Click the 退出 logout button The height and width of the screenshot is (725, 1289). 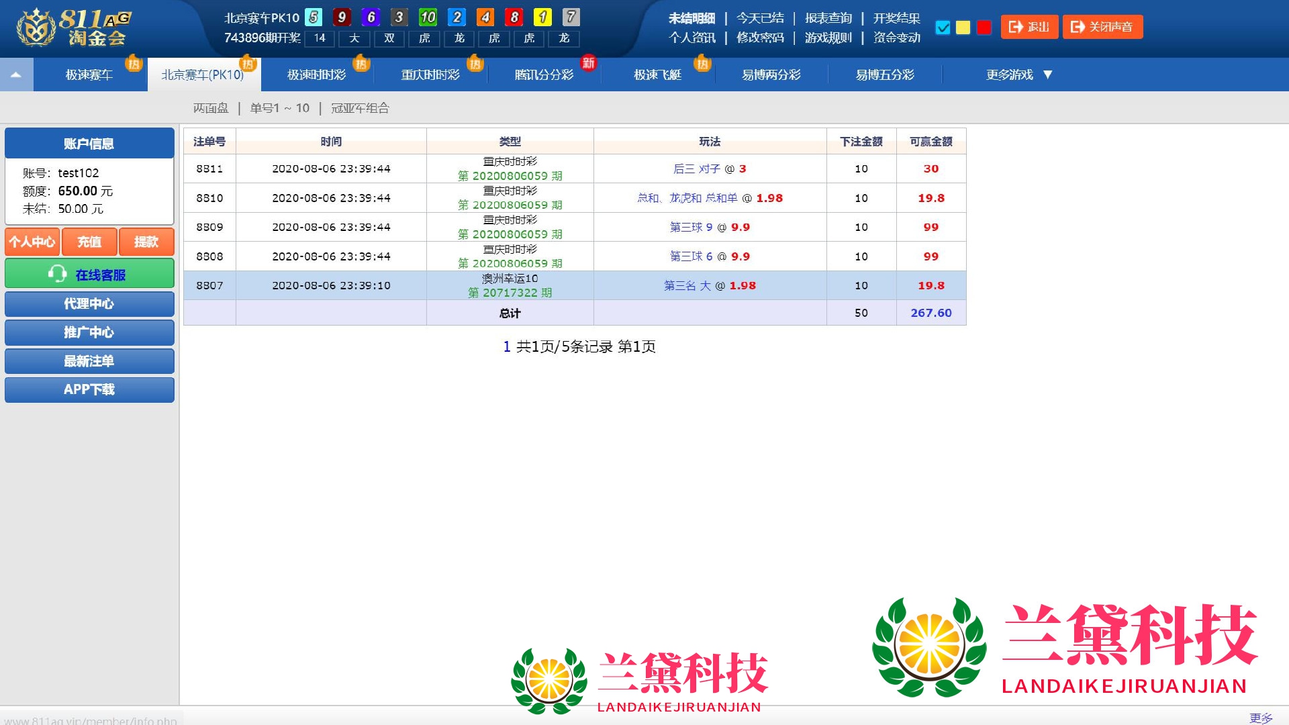click(1029, 27)
